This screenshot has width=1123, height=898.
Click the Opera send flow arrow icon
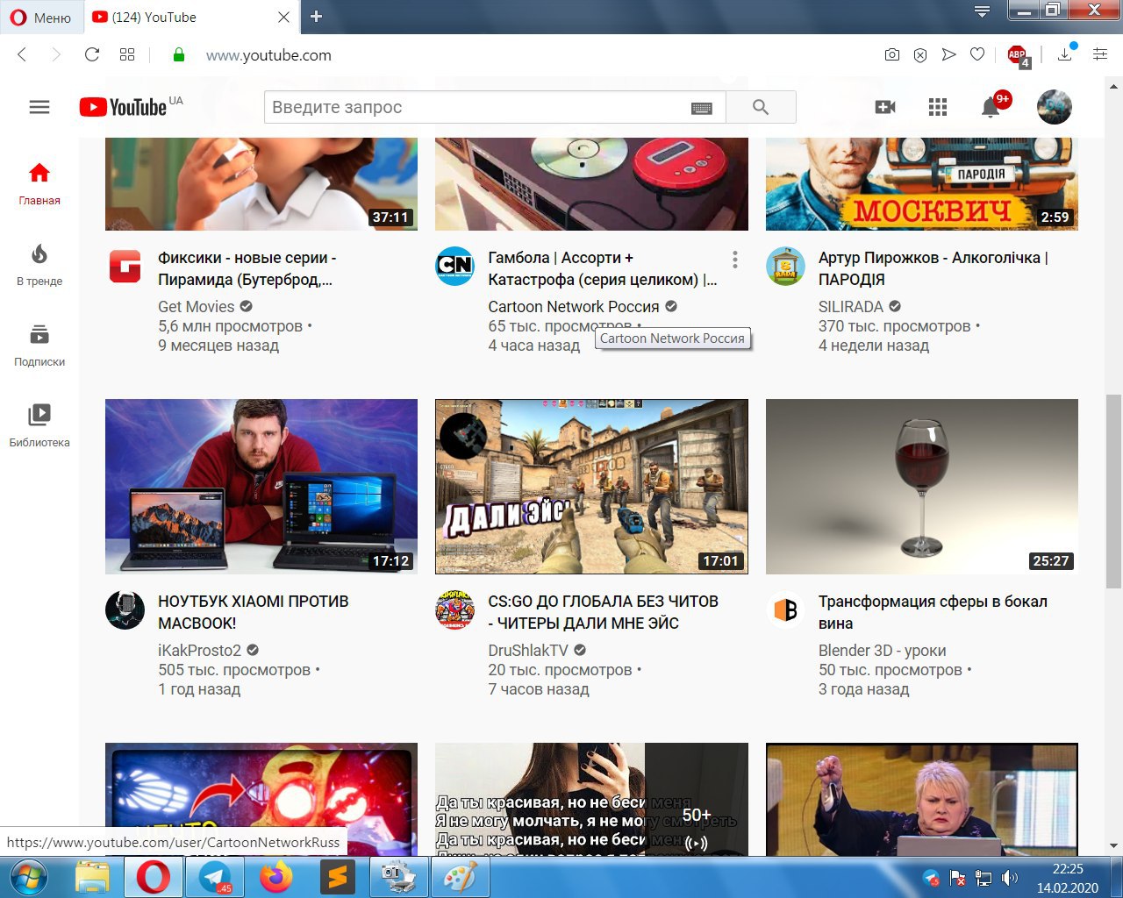pyautogui.click(x=948, y=54)
